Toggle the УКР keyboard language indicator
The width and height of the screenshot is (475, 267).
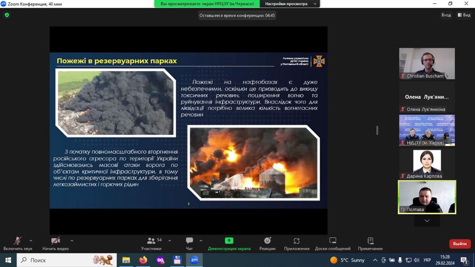pyautogui.click(x=427, y=260)
